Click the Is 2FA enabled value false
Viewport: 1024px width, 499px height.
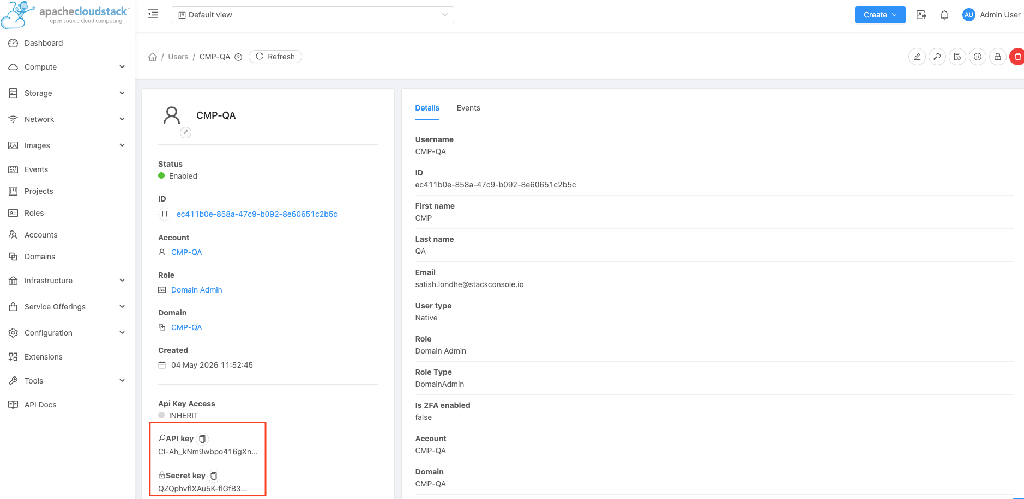click(424, 417)
